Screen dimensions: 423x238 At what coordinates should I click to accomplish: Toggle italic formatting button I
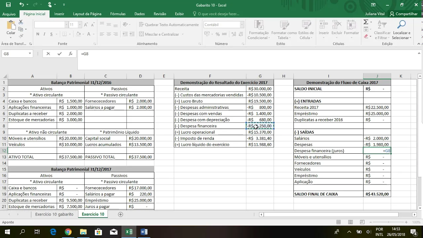coord(45,34)
